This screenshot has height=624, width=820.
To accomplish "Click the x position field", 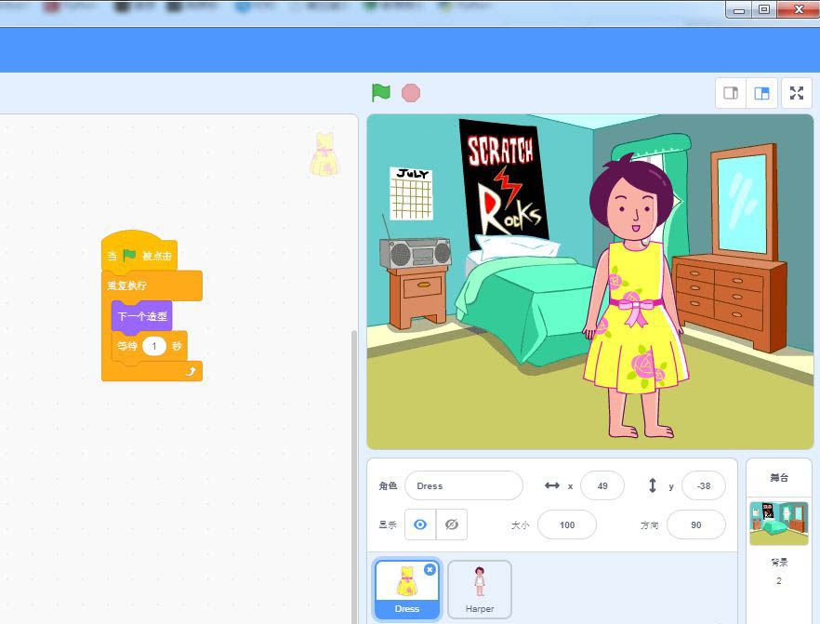I will point(602,485).
